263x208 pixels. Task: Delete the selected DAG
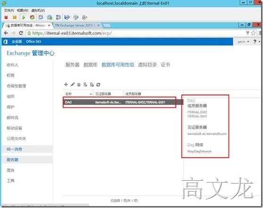pos(79,85)
